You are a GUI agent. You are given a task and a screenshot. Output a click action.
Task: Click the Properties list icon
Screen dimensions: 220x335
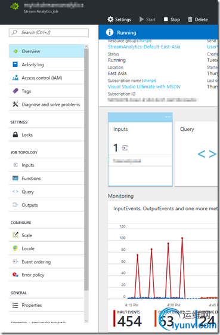pyautogui.click(x=16, y=305)
